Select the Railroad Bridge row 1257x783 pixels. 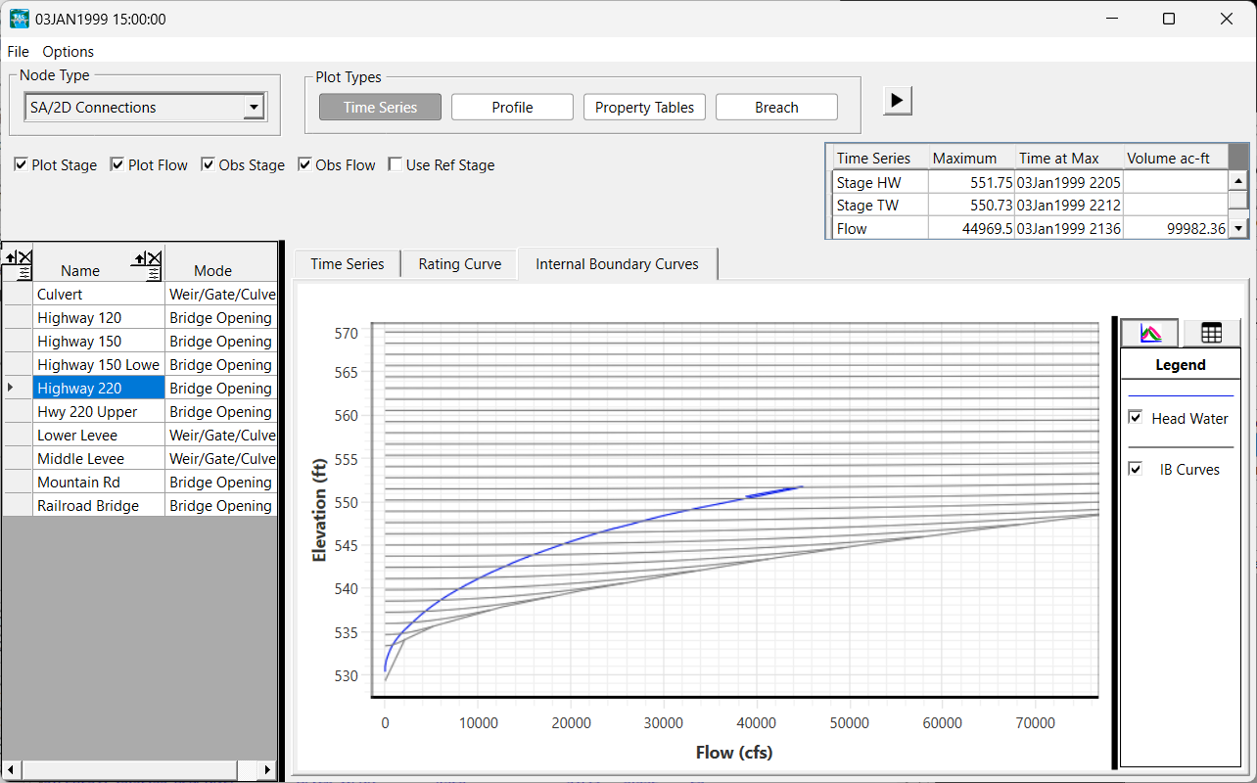click(88, 506)
